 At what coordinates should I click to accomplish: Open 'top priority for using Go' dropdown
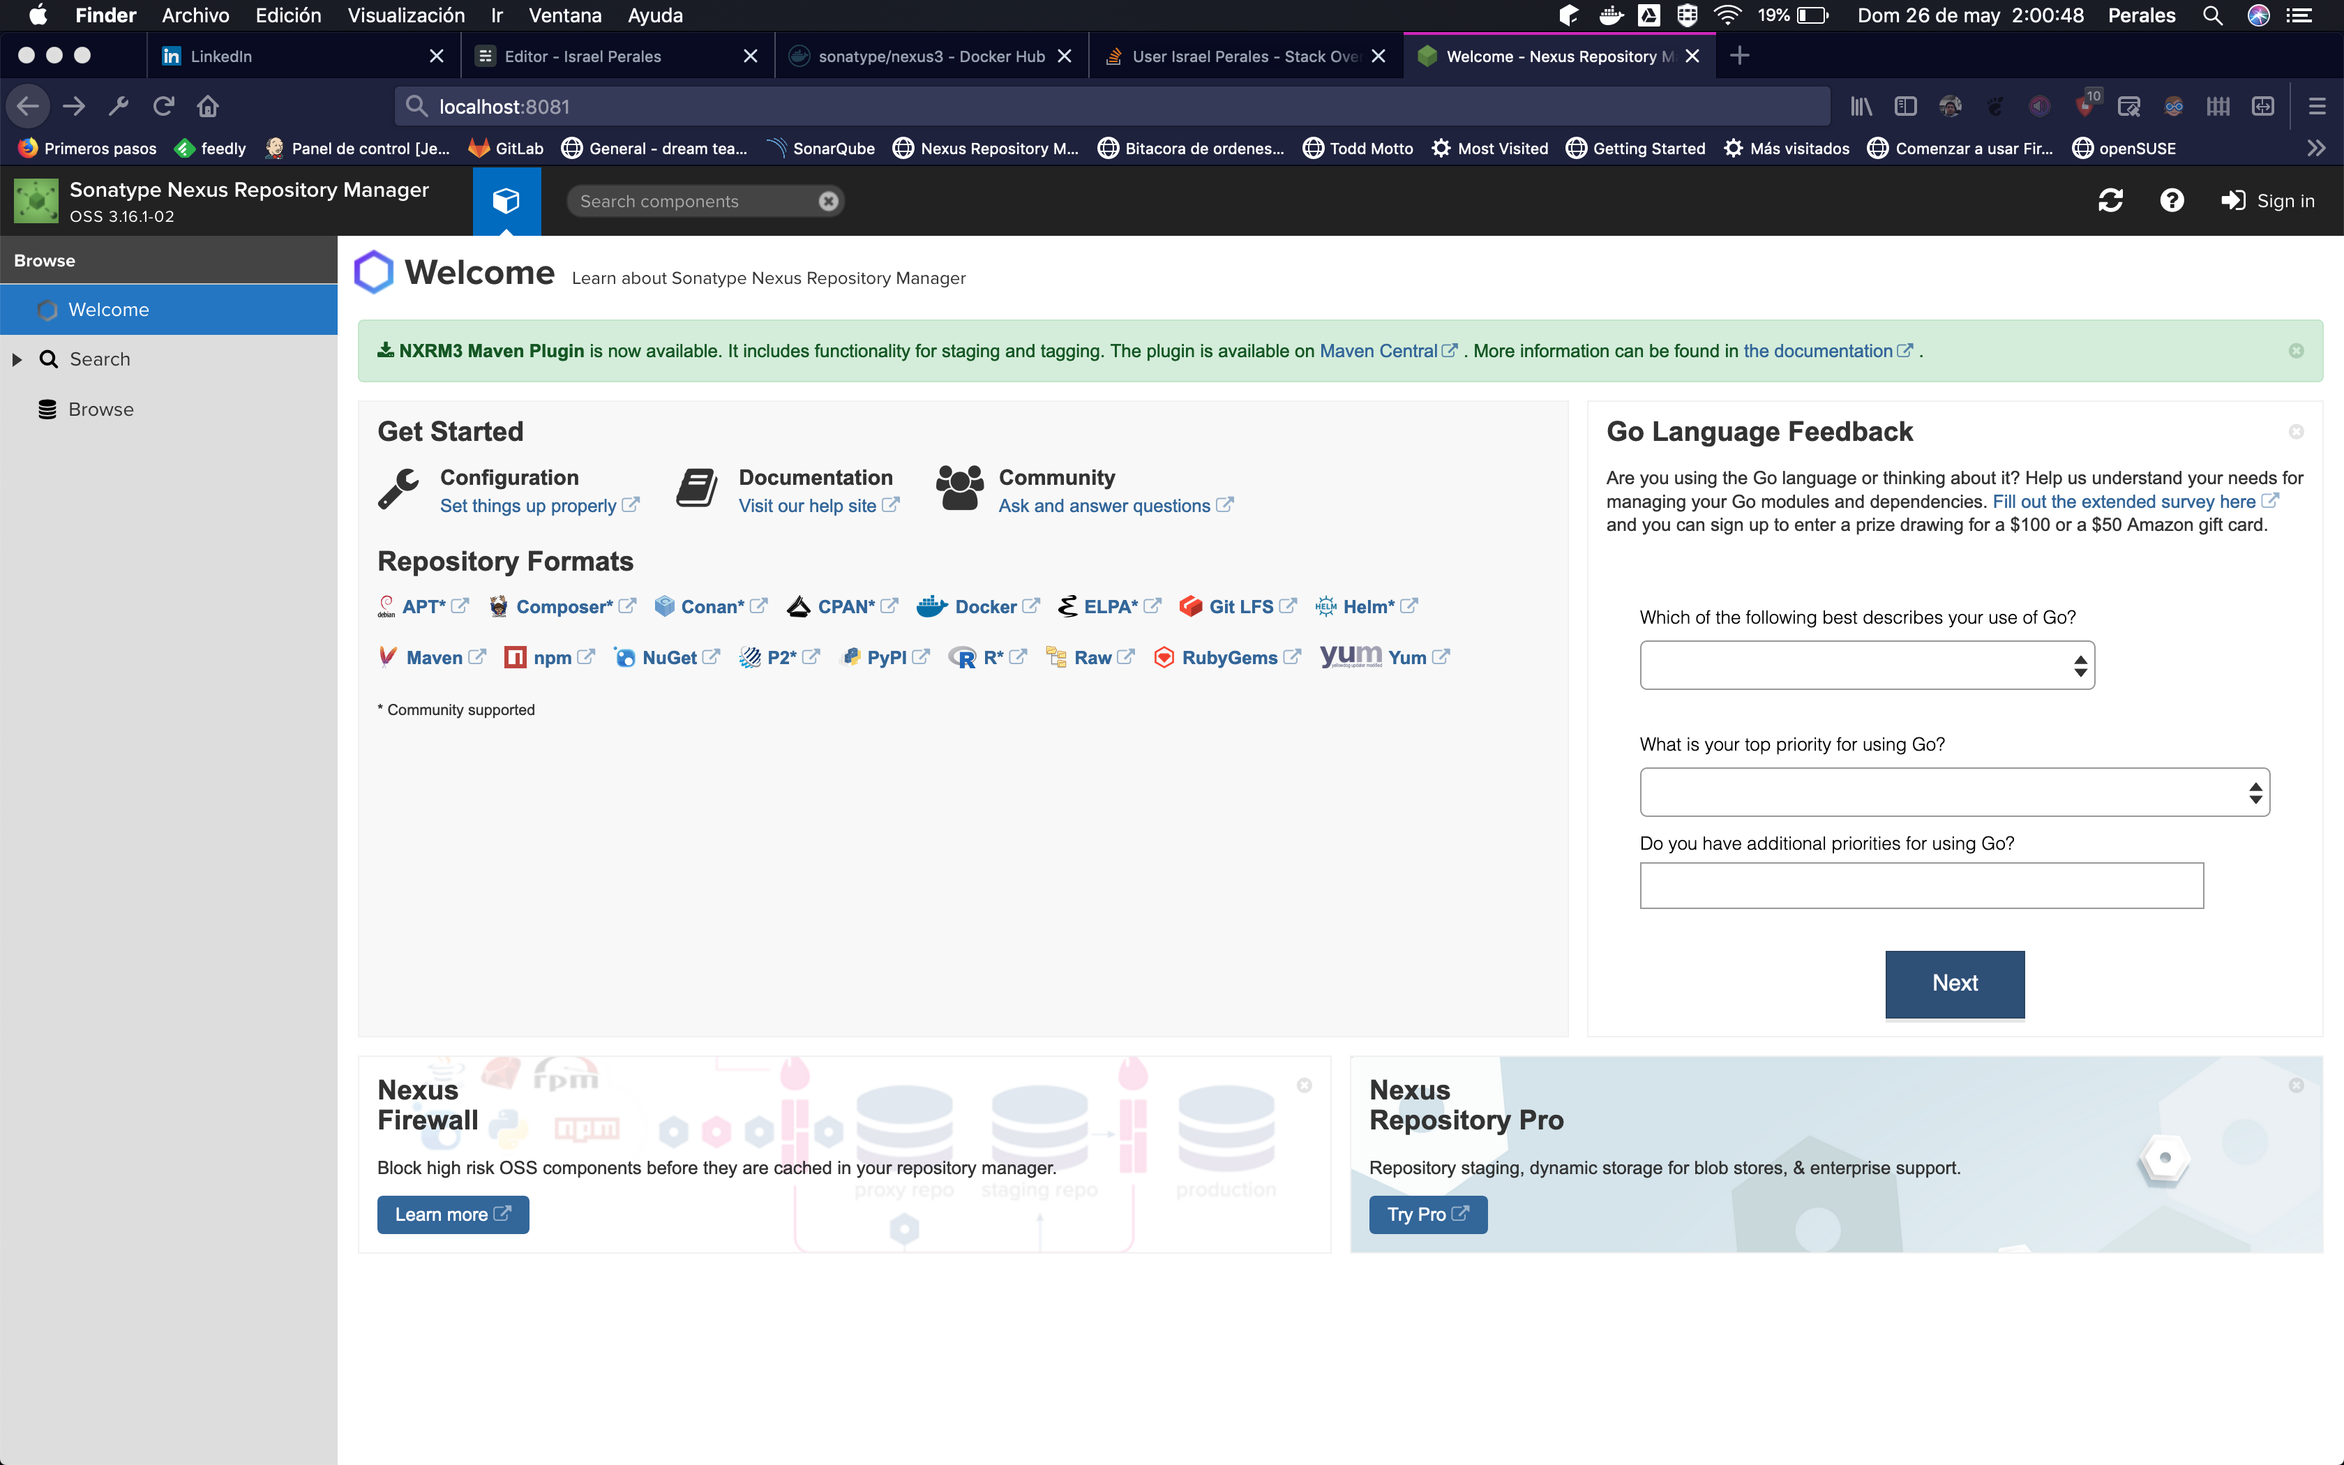pyautogui.click(x=1955, y=792)
